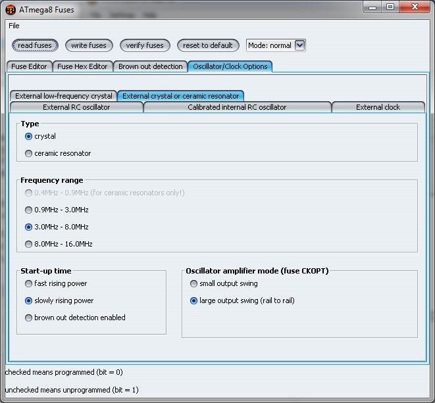Click 'checked means programmed (bit = 0)' text
The width and height of the screenshot is (435, 403).
tap(64, 372)
